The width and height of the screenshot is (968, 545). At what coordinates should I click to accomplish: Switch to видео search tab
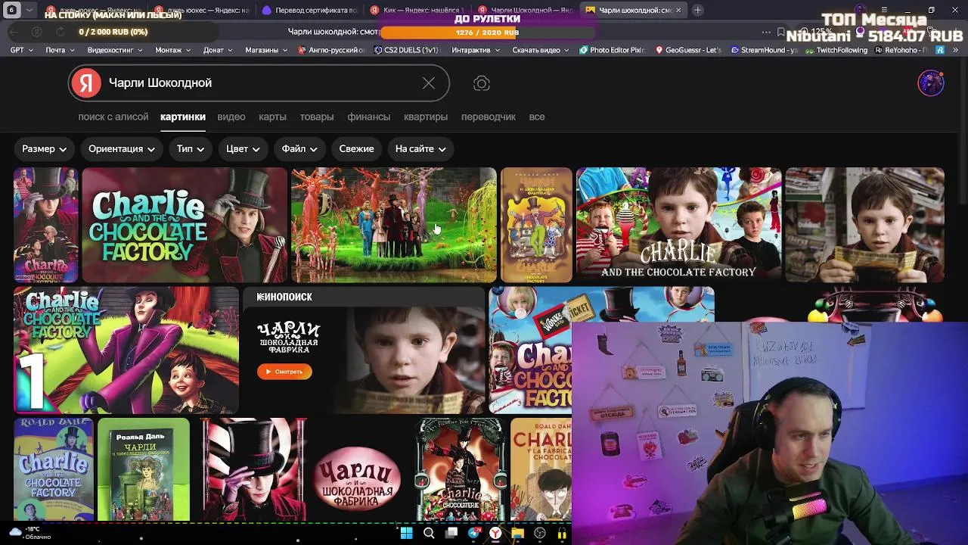coord(231,117)
